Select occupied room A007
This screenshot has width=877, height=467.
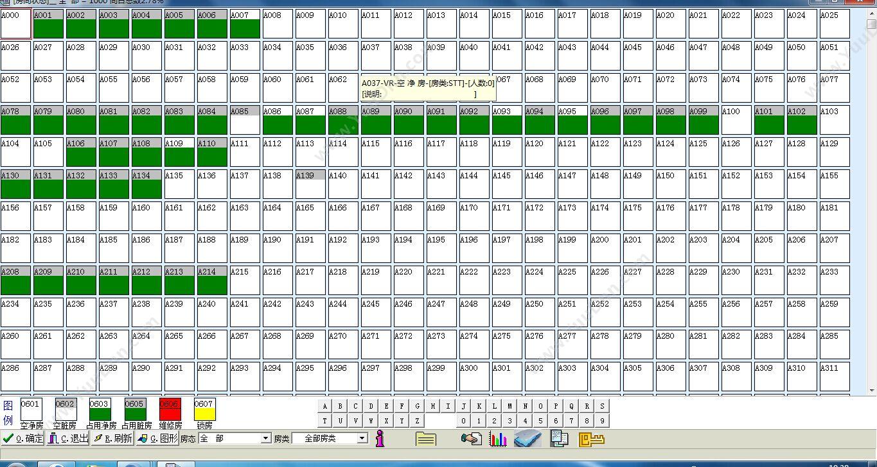pyautogui.click(x=245, y=24)
